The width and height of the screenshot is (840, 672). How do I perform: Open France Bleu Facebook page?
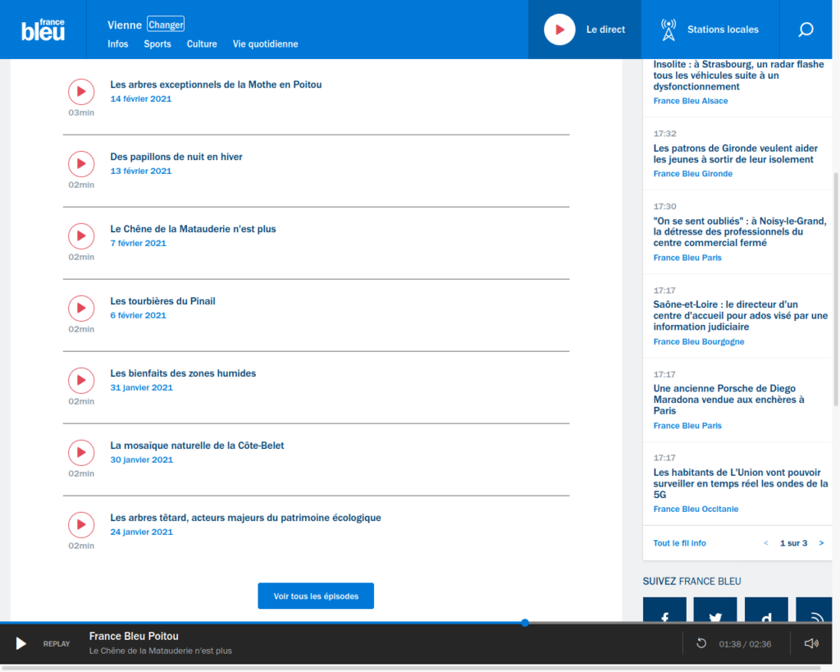tap(664, 615)
